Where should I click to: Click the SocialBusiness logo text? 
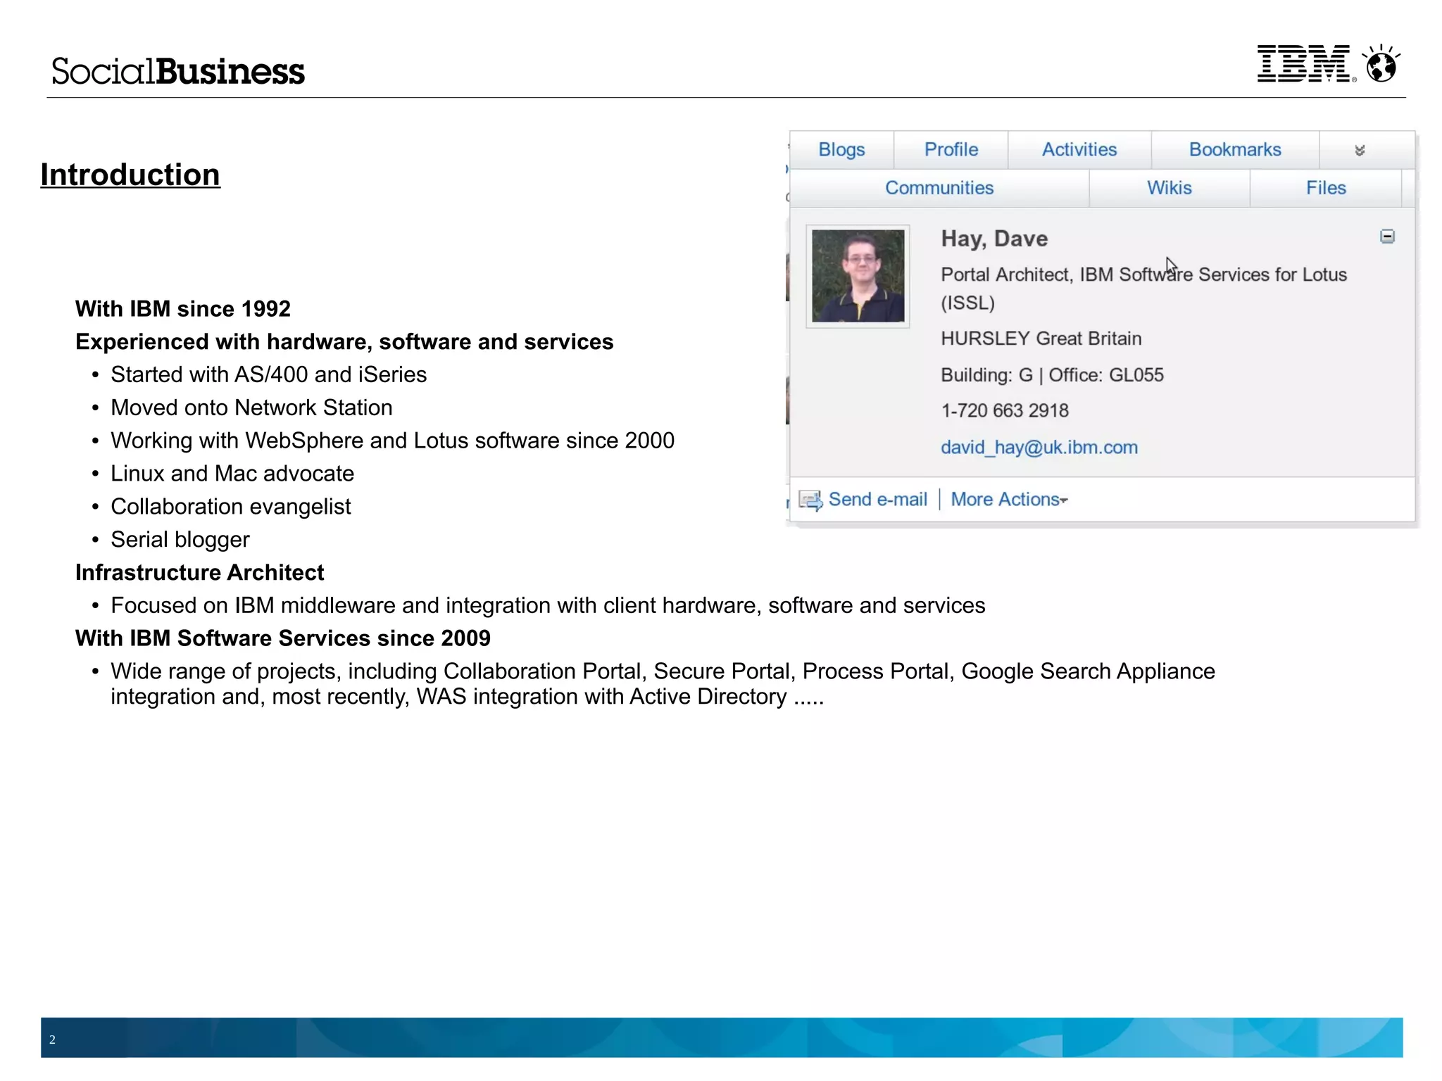pyautogui.click(x=178, y=71)
